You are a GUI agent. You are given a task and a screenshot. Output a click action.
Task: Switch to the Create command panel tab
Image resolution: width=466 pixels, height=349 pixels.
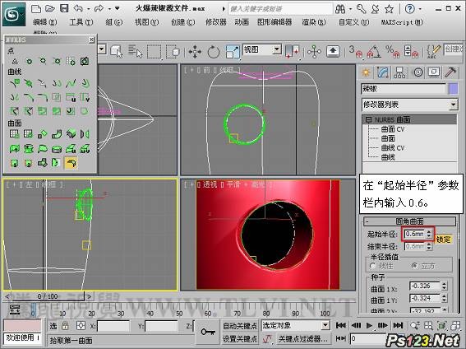point(366,72)
